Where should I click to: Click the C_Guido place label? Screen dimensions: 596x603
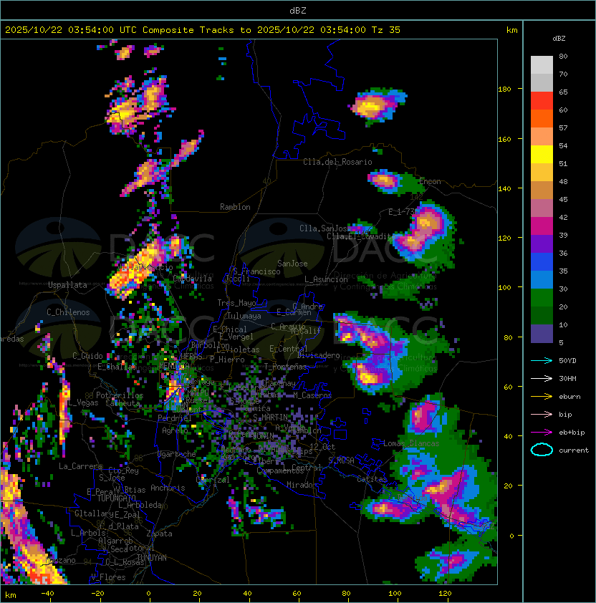coord(87,356)
